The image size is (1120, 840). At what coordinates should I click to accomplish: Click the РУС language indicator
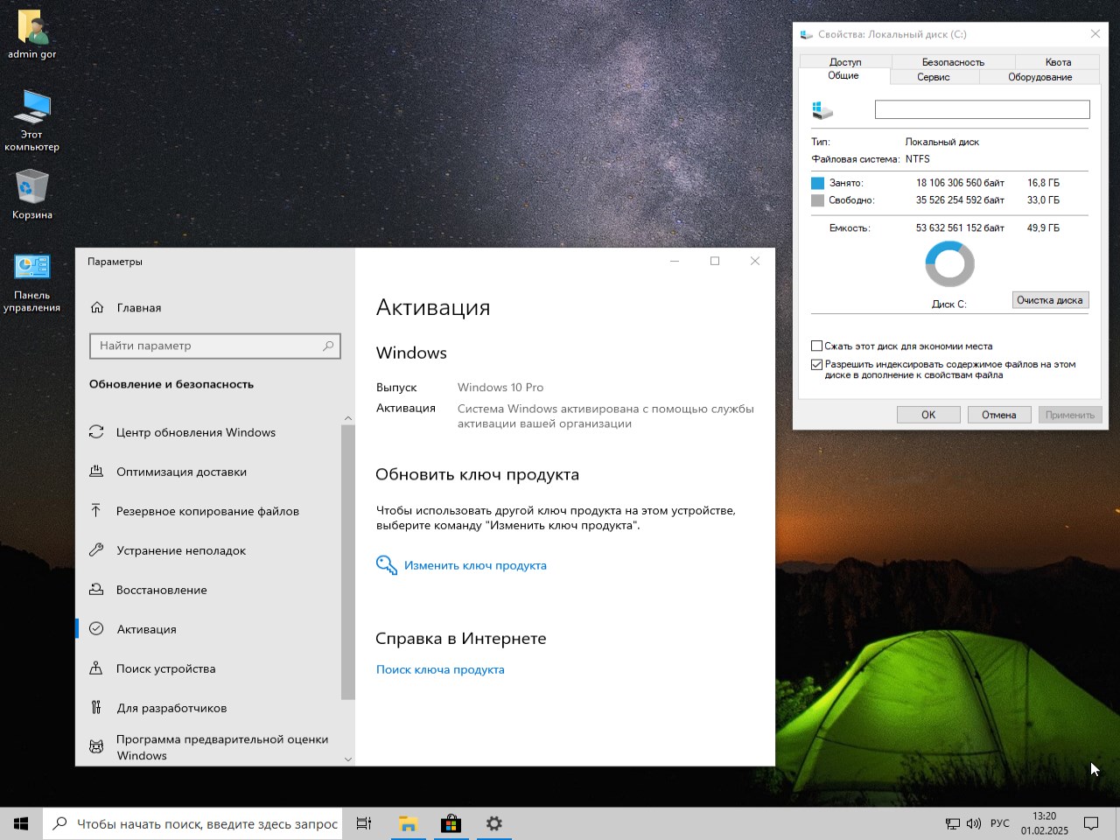(1000, 823)
